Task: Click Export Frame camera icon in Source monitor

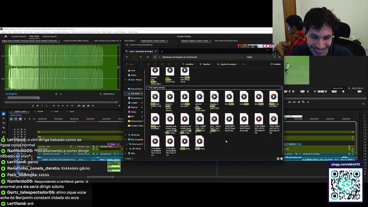Action: [x=88, y=106]
